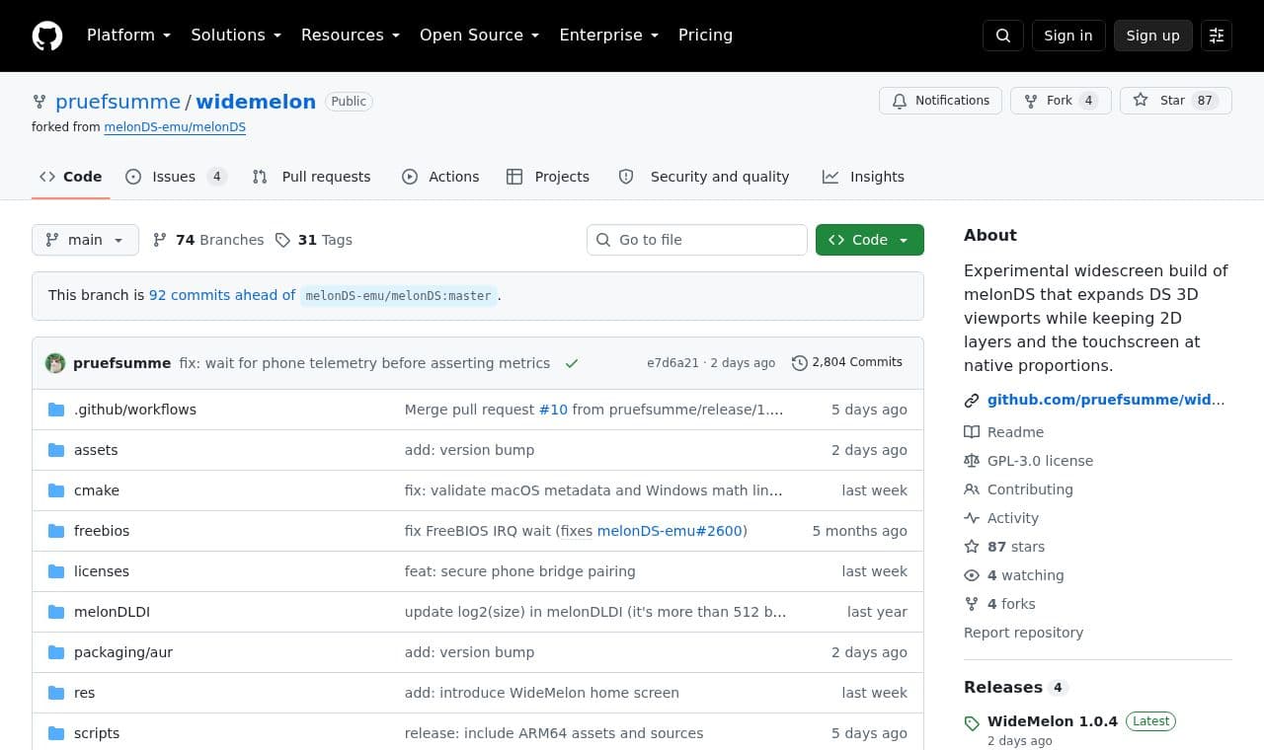Click the link icon beside repository URL

pos(972,401)
